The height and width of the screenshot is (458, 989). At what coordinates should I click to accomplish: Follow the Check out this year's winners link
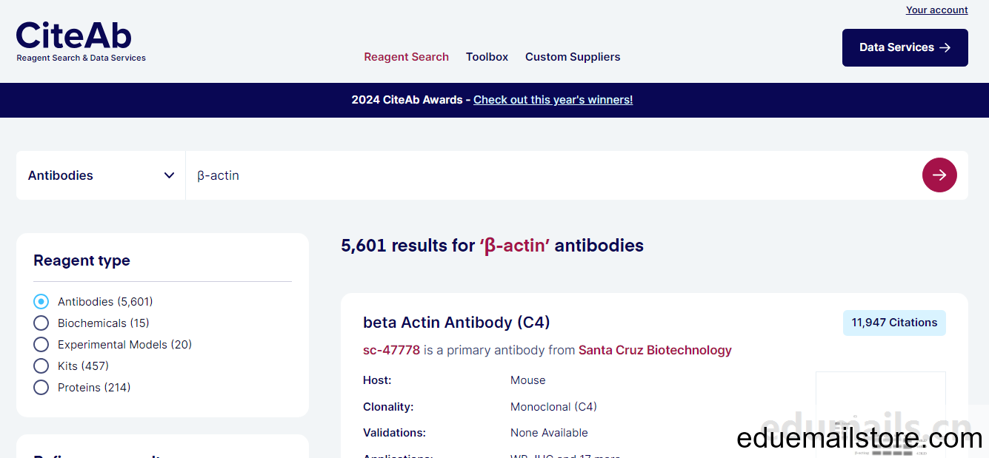(553, 100)
